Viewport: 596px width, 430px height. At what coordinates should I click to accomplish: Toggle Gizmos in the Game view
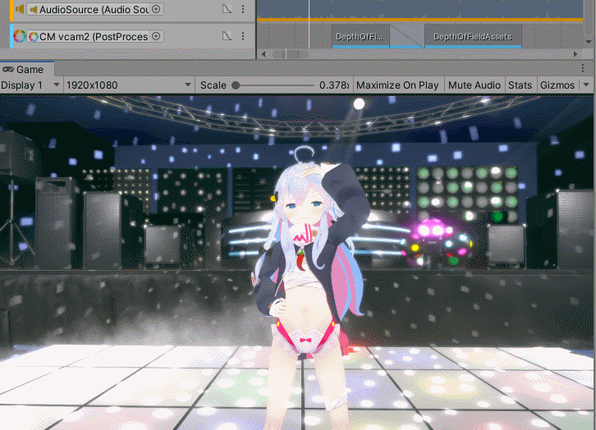pos(557,85)
